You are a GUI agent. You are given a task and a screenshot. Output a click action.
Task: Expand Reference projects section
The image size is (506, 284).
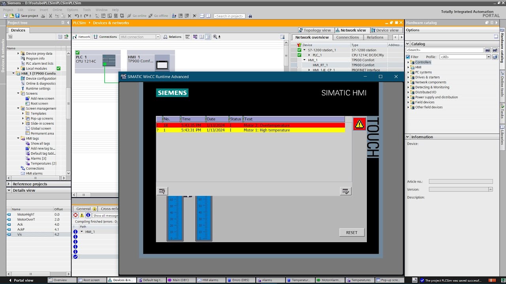pyautogui.click(x=9, y=184)
